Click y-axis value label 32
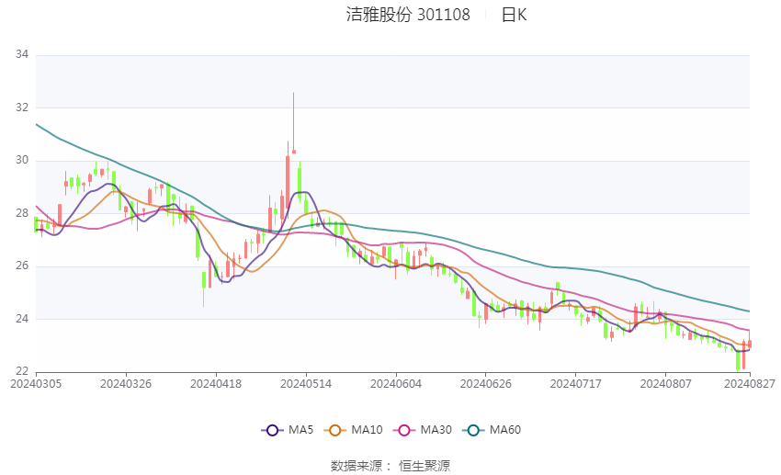 pos(22,107)
